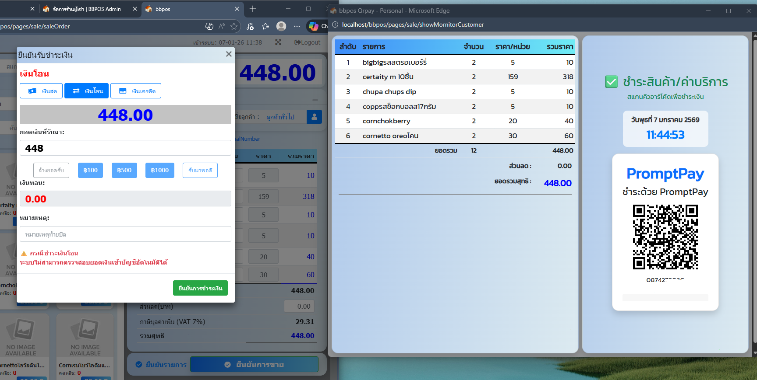Click the net total 448.00 in monitor
Screen dimensions: 757x380
(558, 183)
